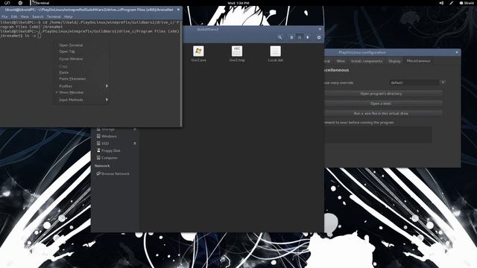Switch file manager to list view
Viewport: 477px width, 268px height.
tap(291, 37)
